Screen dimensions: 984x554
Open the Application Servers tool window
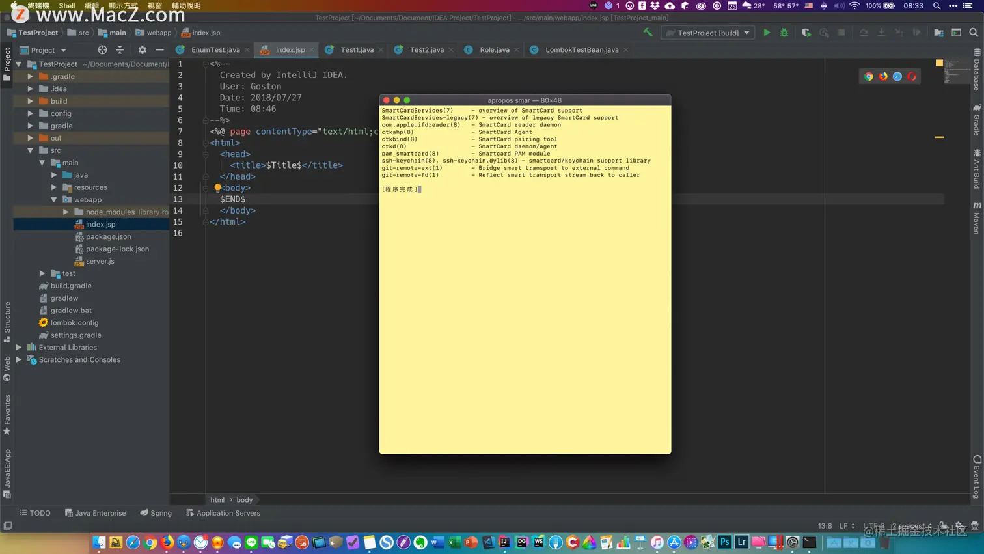click(x=223, y=513)
